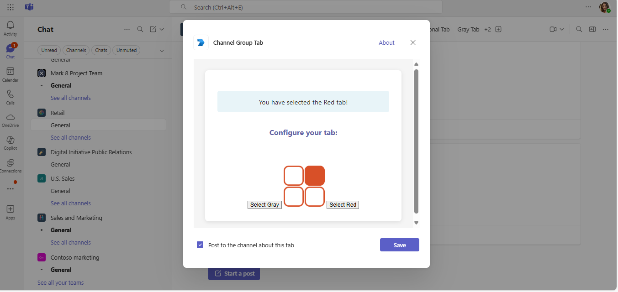The width and height of the screenshot is (618, 292).
Task: Open the Activity feed in sidebar
Action: [x=10, y=28]
